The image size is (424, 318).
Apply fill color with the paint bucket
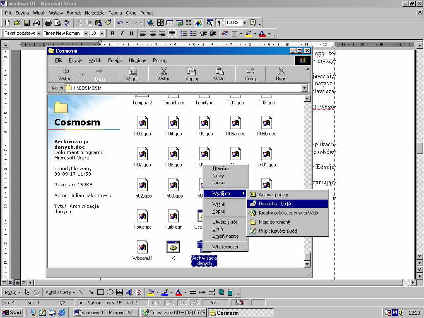[x=151, y=292]
